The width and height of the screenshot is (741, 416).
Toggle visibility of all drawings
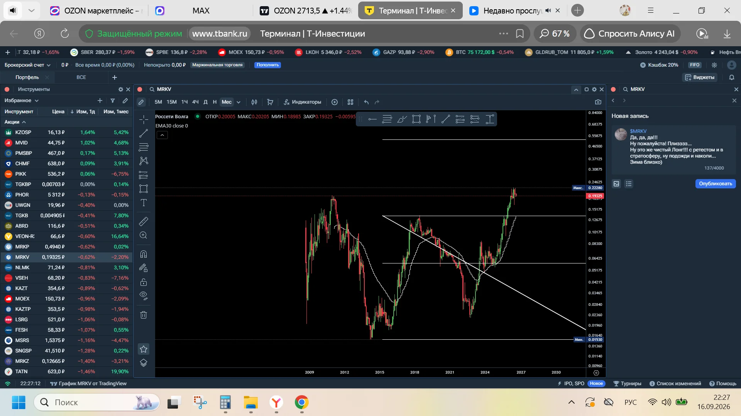pos(144,296)
